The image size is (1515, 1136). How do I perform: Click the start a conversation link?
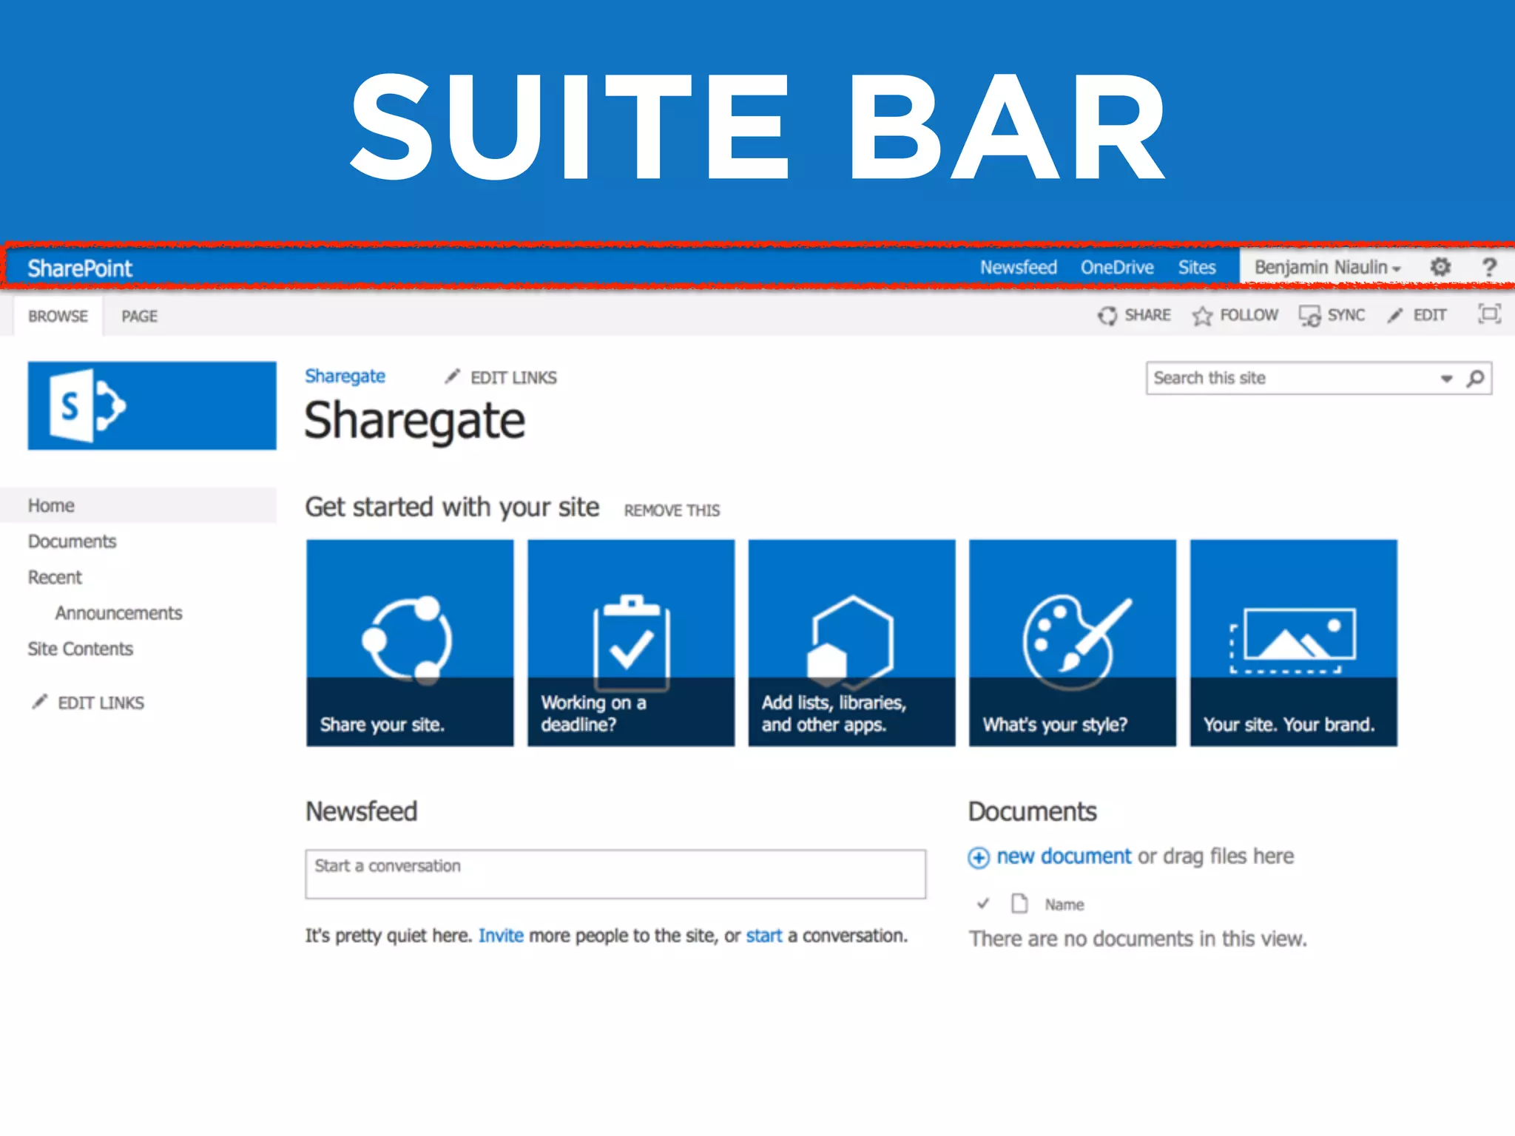(x=764, y=936)
